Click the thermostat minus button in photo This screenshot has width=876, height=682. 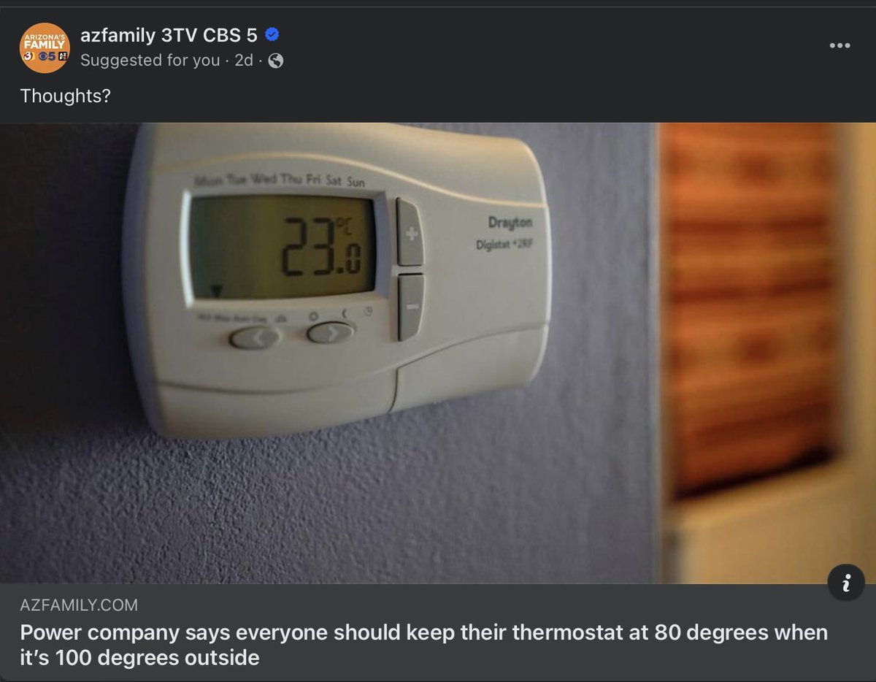[x=411, y=307]
